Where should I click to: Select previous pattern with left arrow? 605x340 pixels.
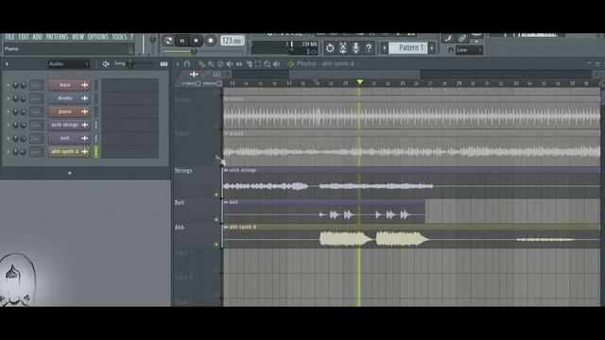coord(385,48)
